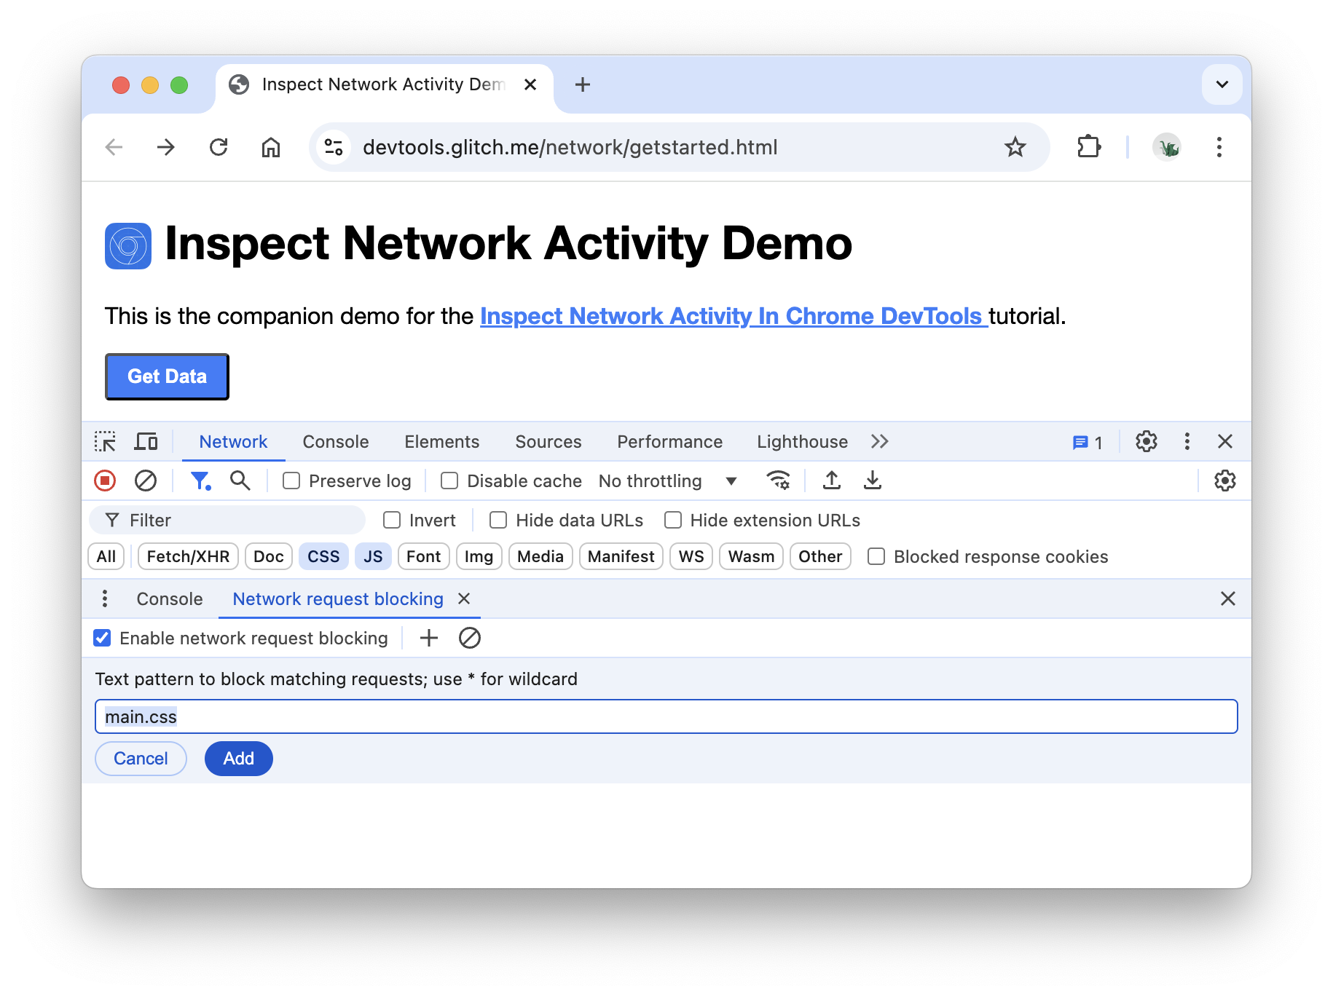Import a HAR file
Image resolution: width=1333 pixels, height=996 pixels.
[x=831, y=481]
